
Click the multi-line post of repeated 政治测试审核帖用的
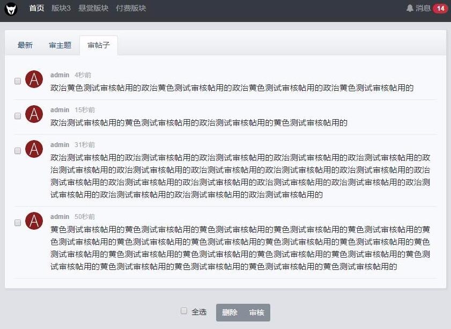pos(240,176)
